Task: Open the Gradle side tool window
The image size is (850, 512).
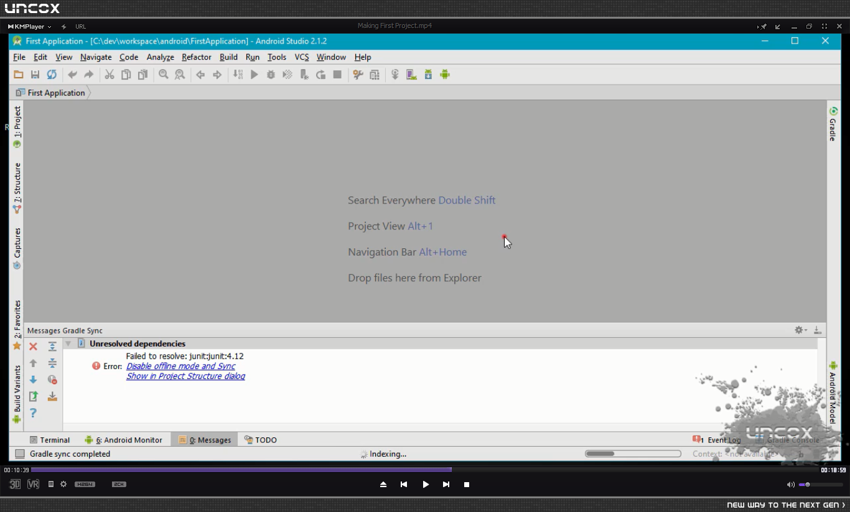Action: coord(833,124)
